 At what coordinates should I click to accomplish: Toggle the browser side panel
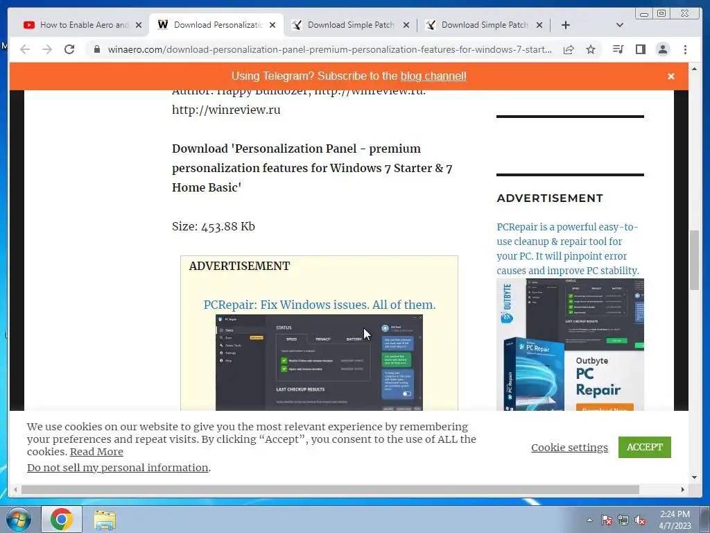click(640, 49)
